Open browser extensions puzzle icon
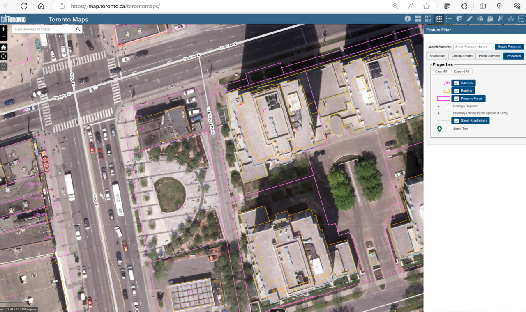 (x=464, y=6)
